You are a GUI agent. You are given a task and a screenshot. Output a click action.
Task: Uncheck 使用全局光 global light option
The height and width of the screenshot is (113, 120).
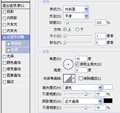[77, 64]
